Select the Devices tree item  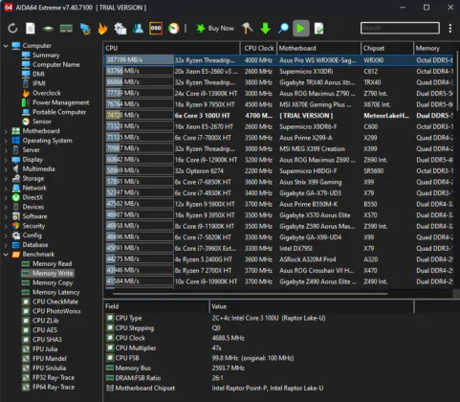[33, 207]
